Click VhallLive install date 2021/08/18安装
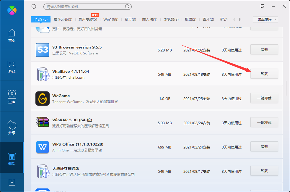 [x=197, y=75]
